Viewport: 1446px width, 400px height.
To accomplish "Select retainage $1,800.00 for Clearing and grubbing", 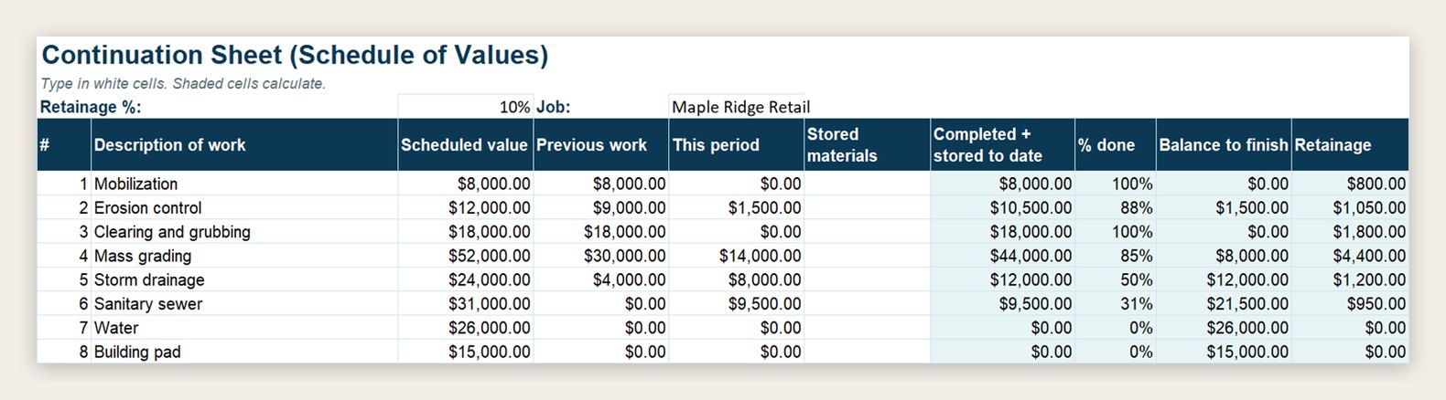I will (1350, 231).
